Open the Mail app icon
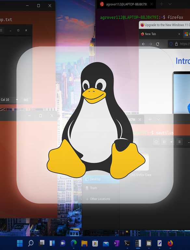The image size is (190, 250). (x=106, y=243)
